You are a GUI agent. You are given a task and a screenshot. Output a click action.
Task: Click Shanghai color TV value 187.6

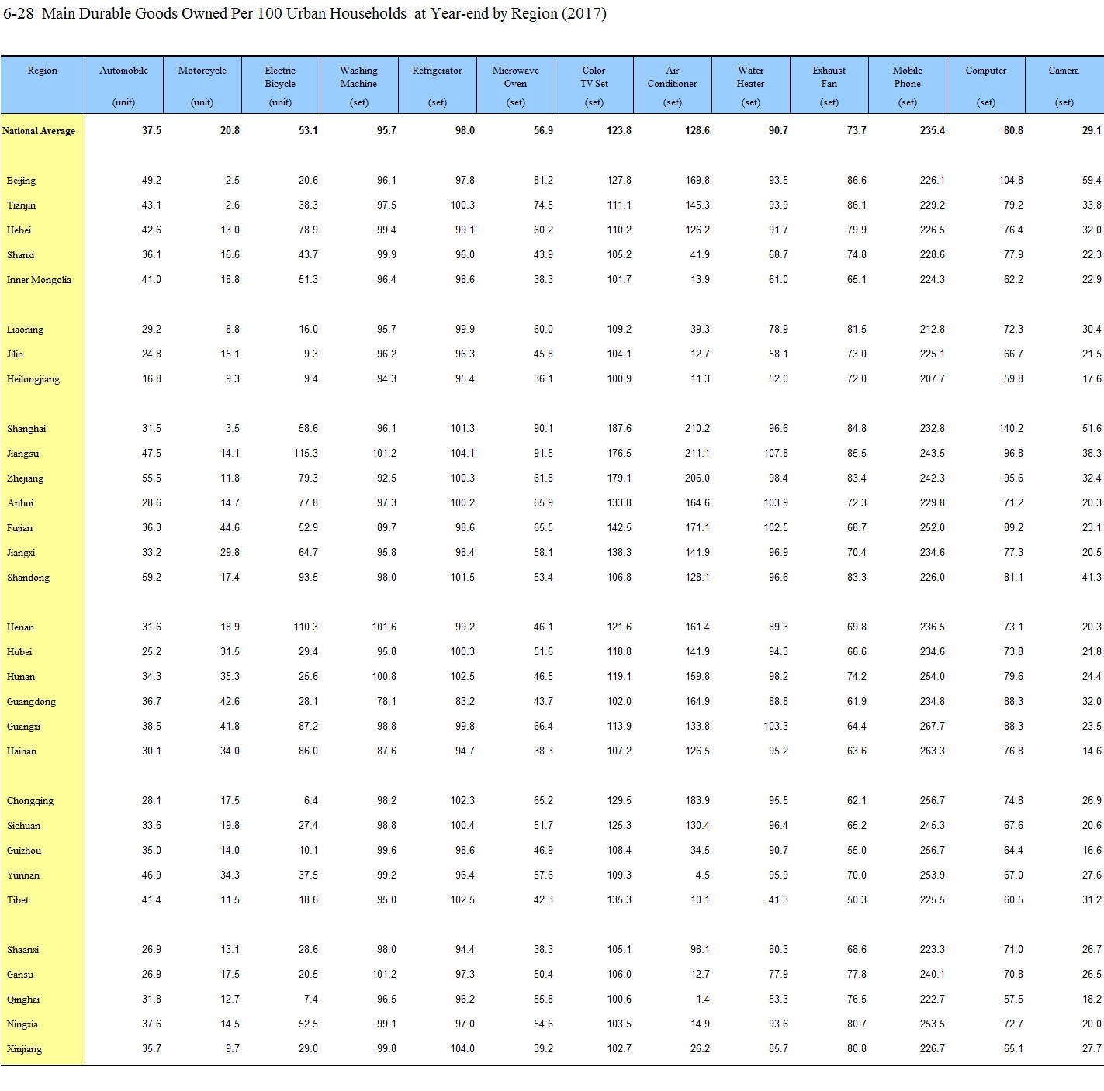[x=619, y=429]
